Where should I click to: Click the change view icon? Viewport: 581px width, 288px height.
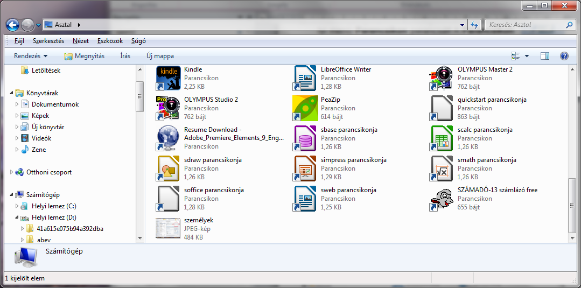point(515,56)
